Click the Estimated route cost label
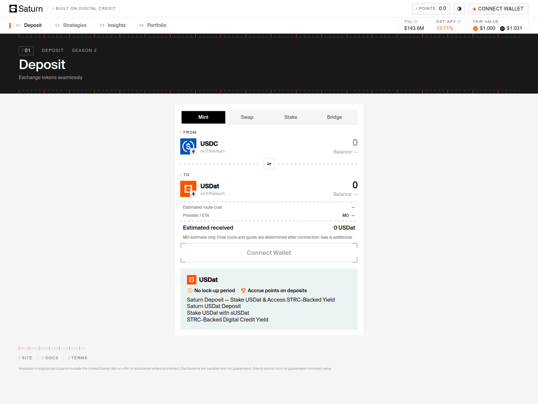 tap(202, 207)
